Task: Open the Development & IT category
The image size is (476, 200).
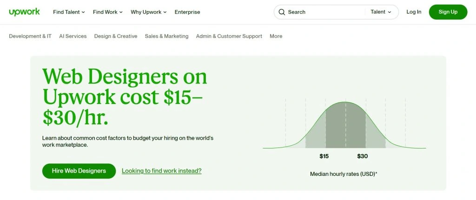Action: pos(30,36)
